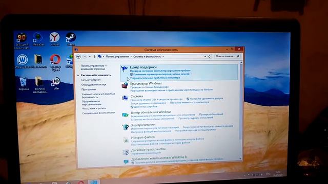Open the История файлов icon
The height and width of the screenshot is (184, 328).
[126, 140]
